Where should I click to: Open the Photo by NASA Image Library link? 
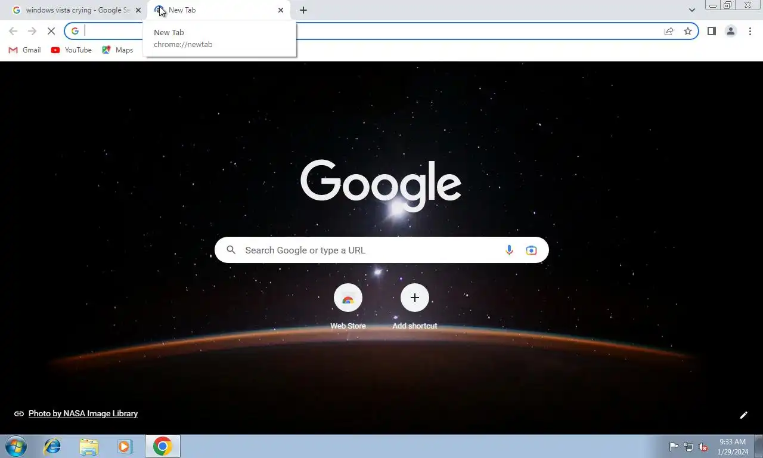(x=83, y=413)
